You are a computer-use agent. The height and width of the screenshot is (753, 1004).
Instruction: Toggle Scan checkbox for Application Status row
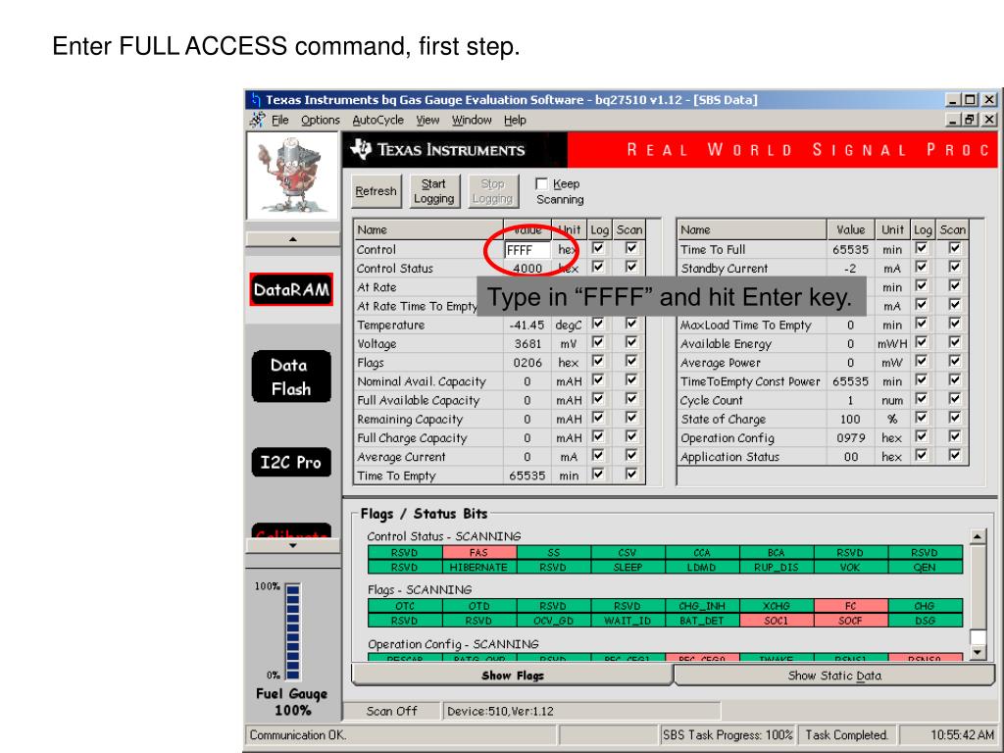(x=955, y=455)
